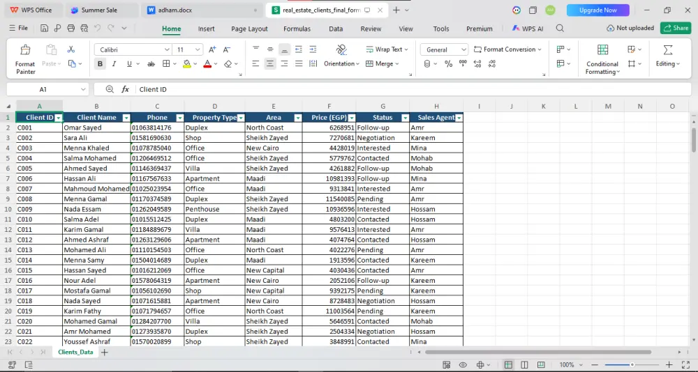Click the Decrease indent icon
This screenshot has width=698, height=372.
click(x=299, y=49)
